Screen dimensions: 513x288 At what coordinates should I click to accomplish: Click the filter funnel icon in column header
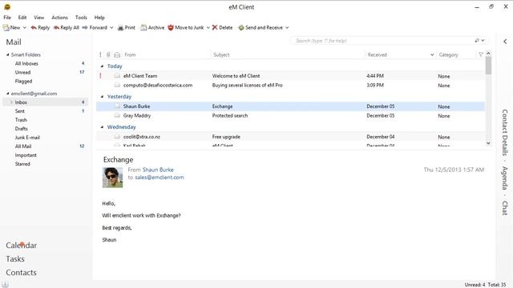[481, 54]
